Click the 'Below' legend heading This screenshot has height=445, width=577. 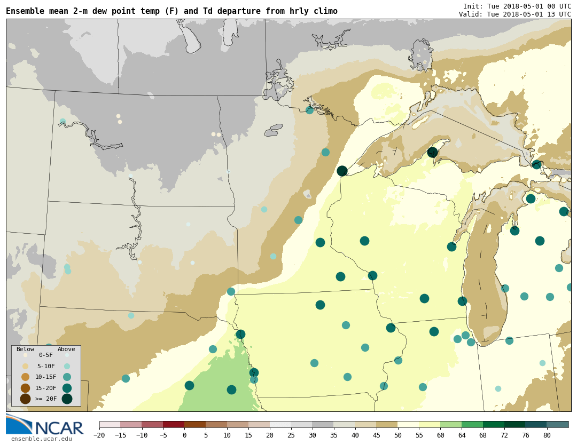tap(26, 349)
